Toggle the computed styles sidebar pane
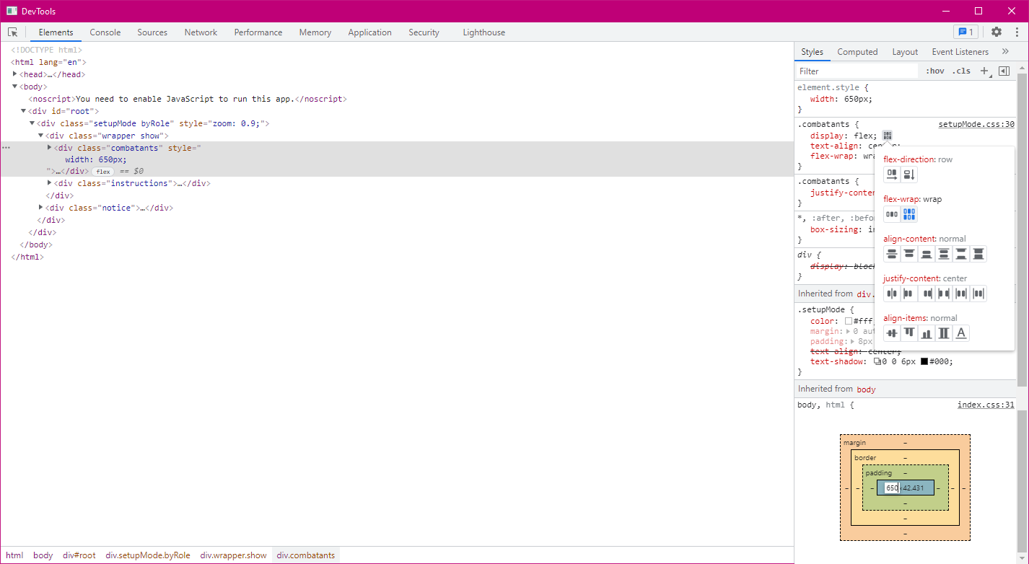The height and width of the screenshot is (564, 1029). [1004, 71]
